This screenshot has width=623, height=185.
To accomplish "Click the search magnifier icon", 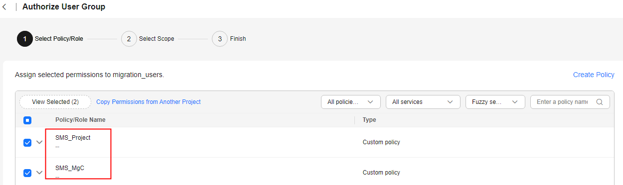I will pyautogui.click(x=600, y=102).
